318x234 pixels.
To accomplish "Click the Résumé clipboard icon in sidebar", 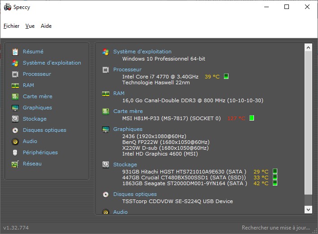I will tap(15, 52).
